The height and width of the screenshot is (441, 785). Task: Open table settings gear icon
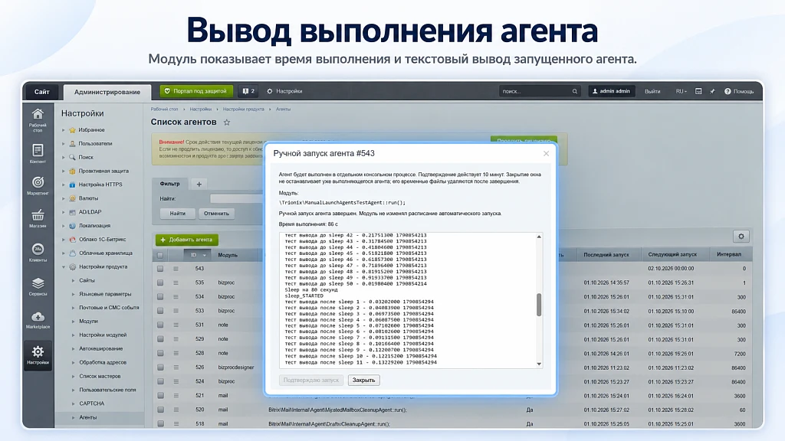click(741, 236)
